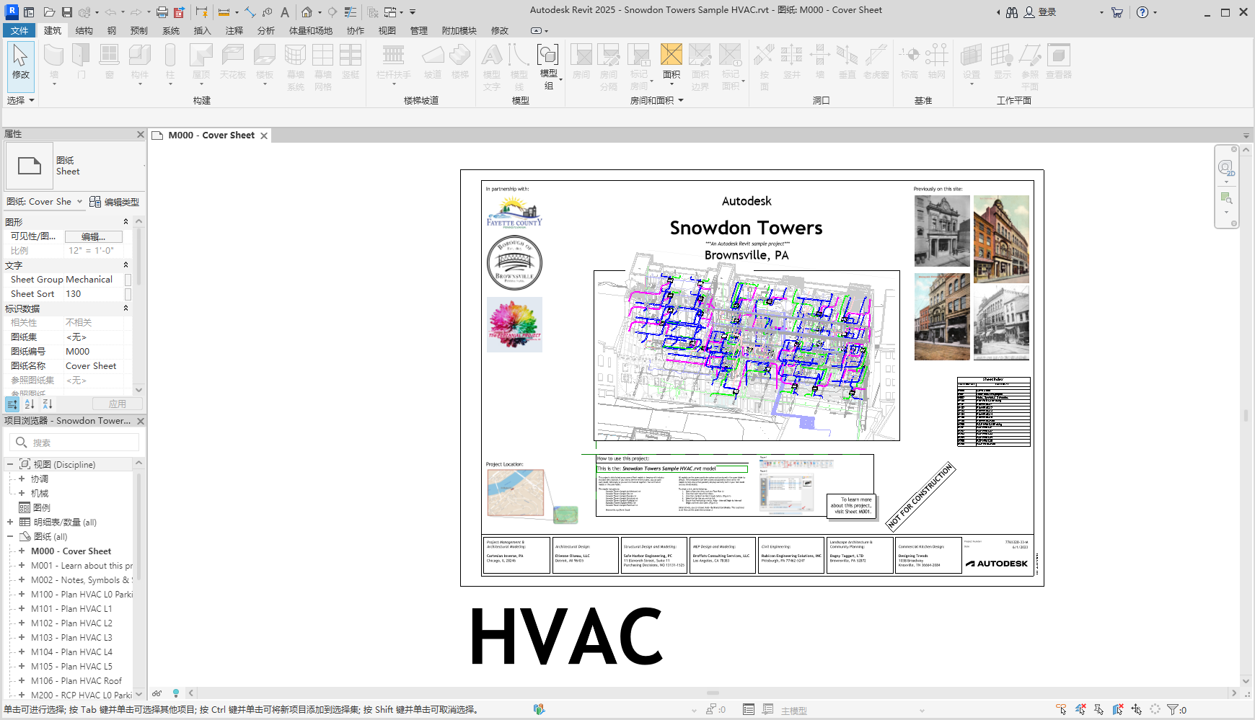
Task: Click the 应用 apply button
Action: 117,404
